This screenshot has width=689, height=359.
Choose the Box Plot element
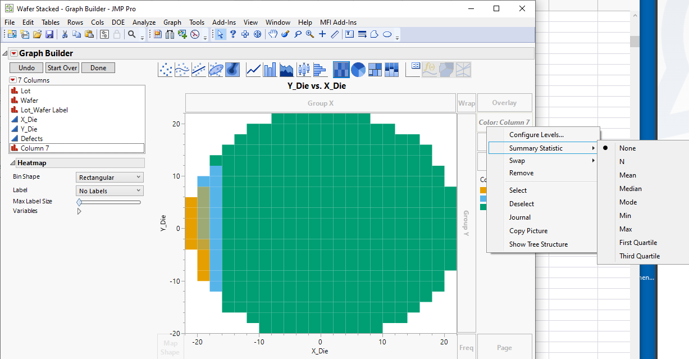click(304, 69)
